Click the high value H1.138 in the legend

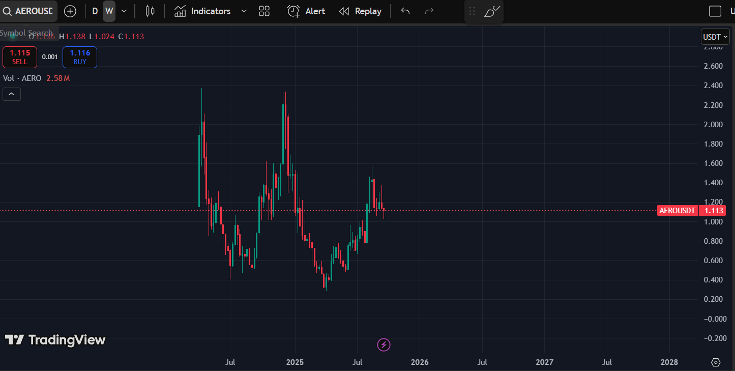[73, 37]
